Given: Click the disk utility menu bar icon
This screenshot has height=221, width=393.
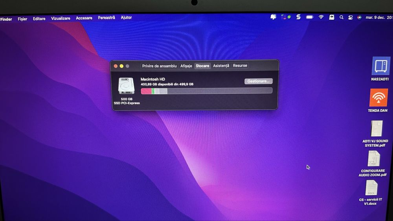Looking at the screenshot, I should [x=332, y=17].
